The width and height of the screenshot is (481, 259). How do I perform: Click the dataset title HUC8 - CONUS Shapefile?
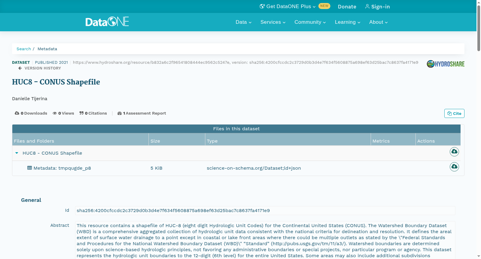56,82
